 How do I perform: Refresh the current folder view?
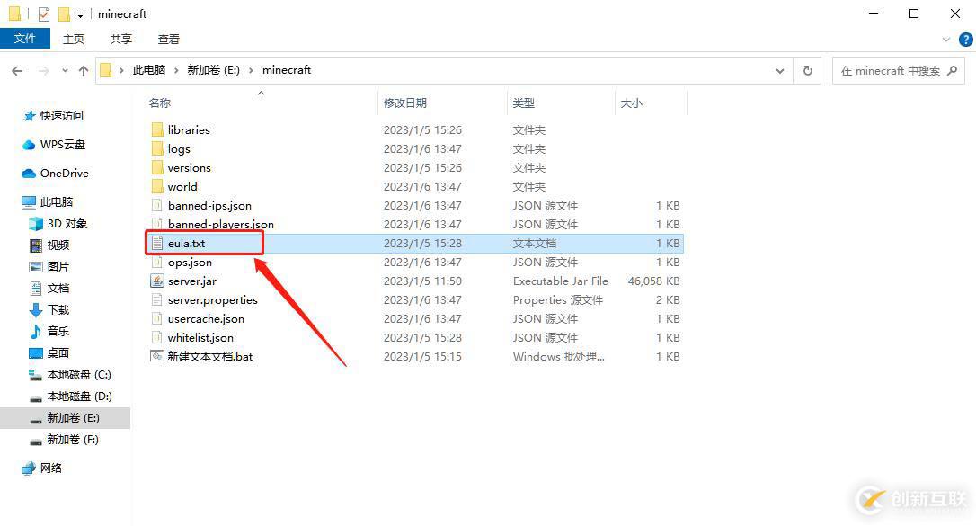808,70
